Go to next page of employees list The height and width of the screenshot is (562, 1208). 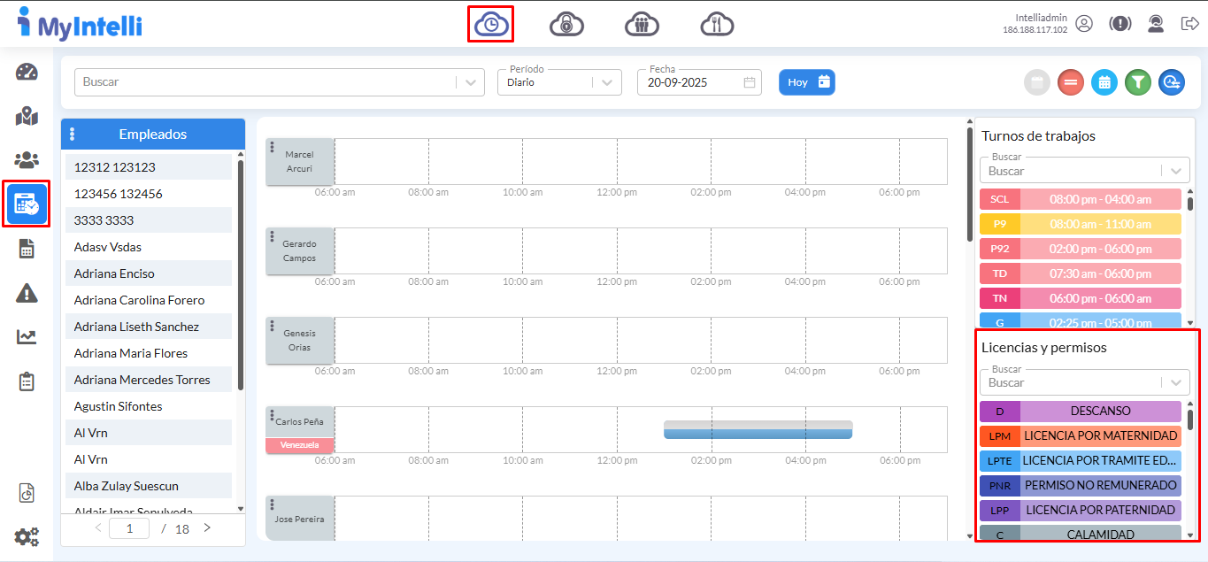tap(207, 528)
